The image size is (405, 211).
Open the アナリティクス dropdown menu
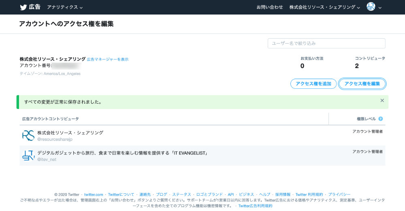[x=65, y=7]
